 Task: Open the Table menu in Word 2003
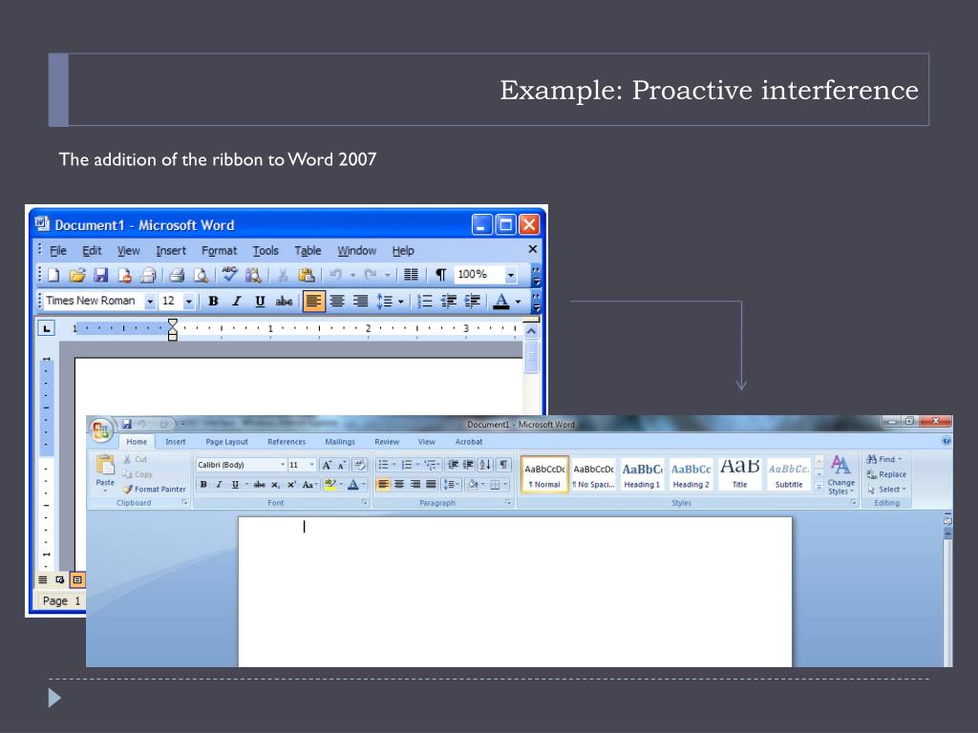(308, 251)
